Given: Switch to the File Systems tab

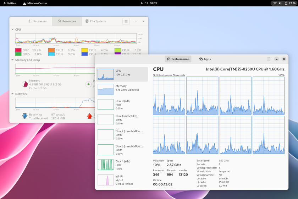Looking at the screenshot, I should (96, 21).
